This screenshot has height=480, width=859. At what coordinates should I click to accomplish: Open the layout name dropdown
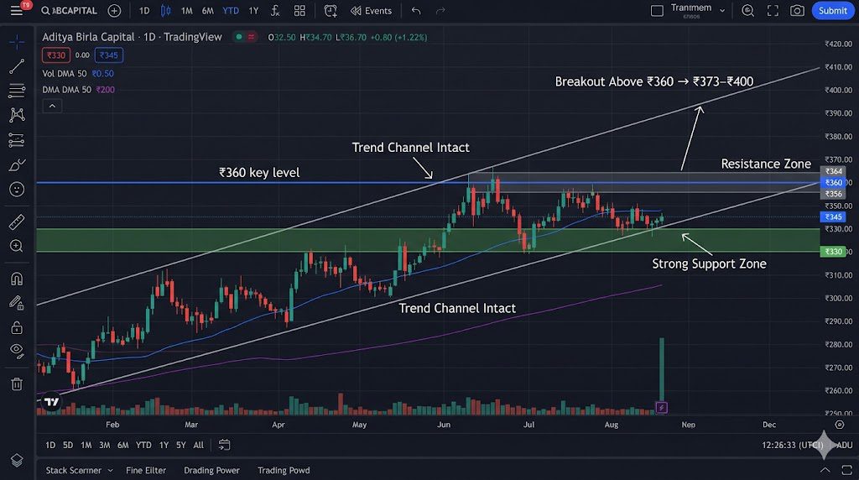[x=698, y=10]
